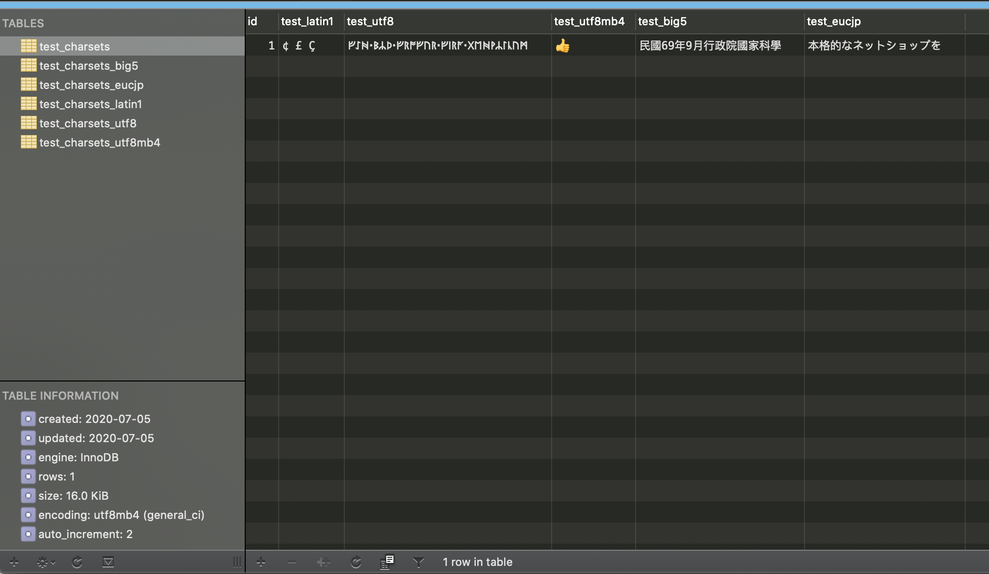
Task: Select the test_charsets_eucjp table
Action: (92, 84)
